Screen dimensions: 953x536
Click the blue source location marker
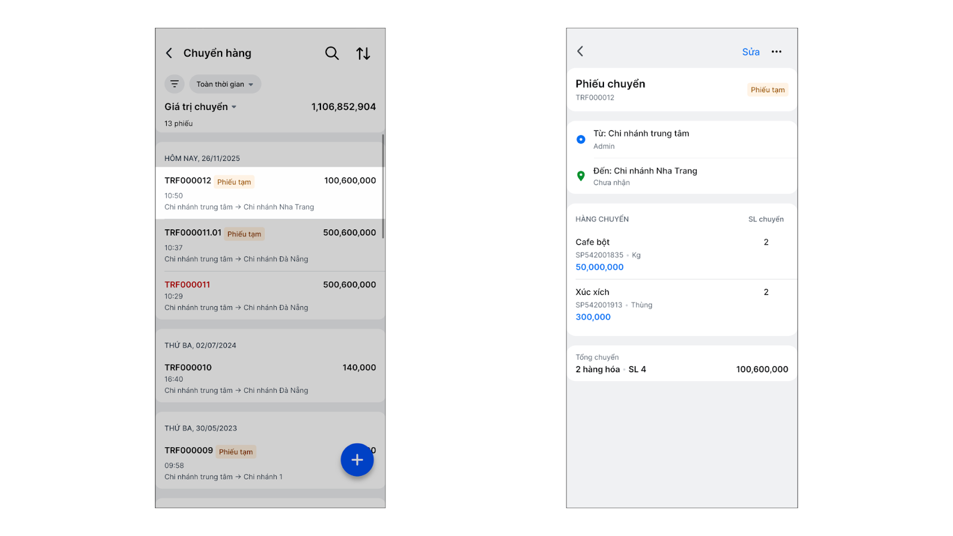[581, 139]
